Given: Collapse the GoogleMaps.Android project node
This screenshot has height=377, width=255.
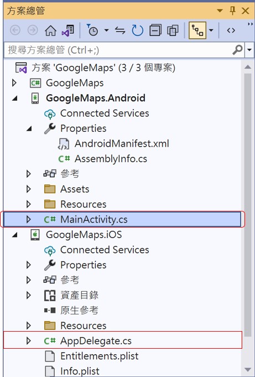Looking at the screenshot, I should pos(15,99).
